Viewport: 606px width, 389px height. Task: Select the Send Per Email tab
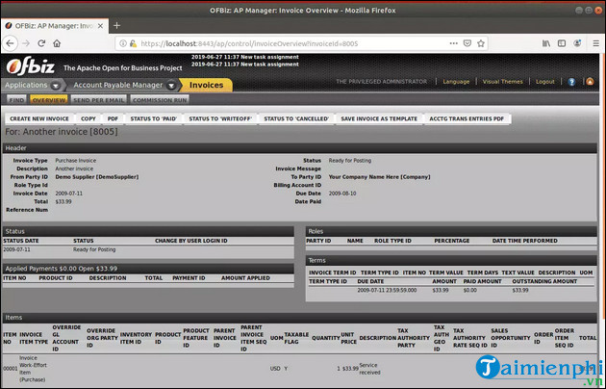[98, 99]
